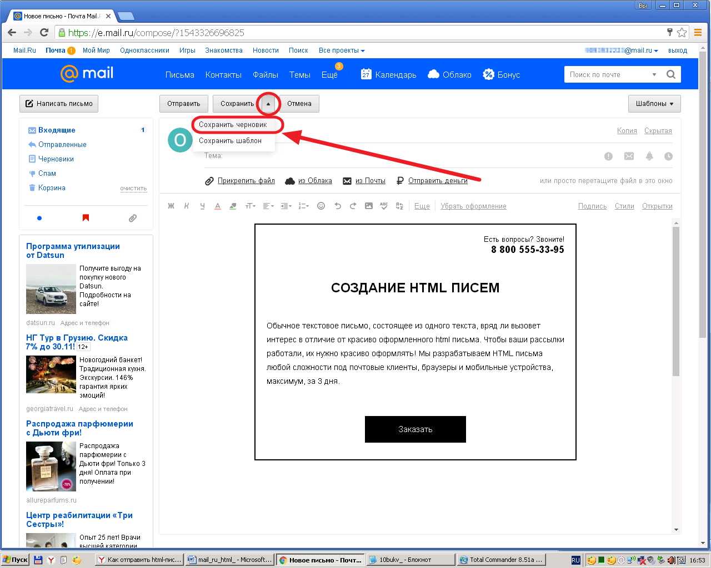Run spell check with the ABC icon
711x568 pixels.
click(384, 206)
